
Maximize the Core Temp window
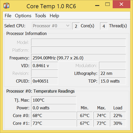pyautogui.click(x=108, y=4)
